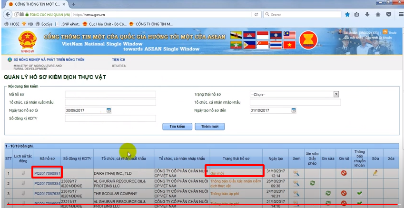View details magnifier icon for row 1
Viewport: 404px width, 208px height.
pos(296,173)
